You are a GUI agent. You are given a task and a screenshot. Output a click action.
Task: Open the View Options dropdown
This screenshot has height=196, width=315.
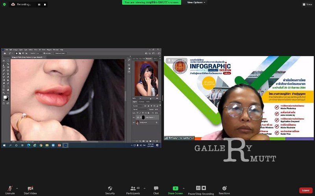click(x=196, y=2)
